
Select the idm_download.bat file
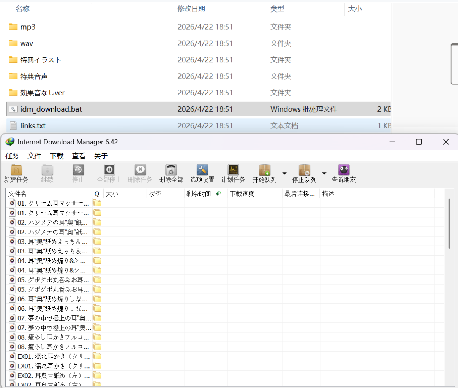(x=199, y=109)
